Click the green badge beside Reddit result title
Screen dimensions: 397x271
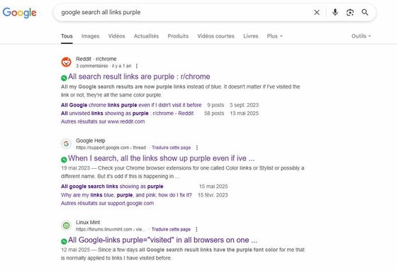[64, 78]
